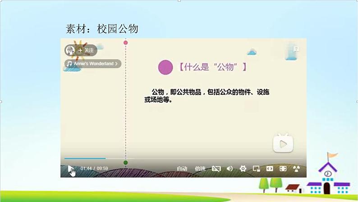358x202 pixels.
Task: Expand the Annie's Wonderland chevron arrow
Action: click(x=117, y=64)
